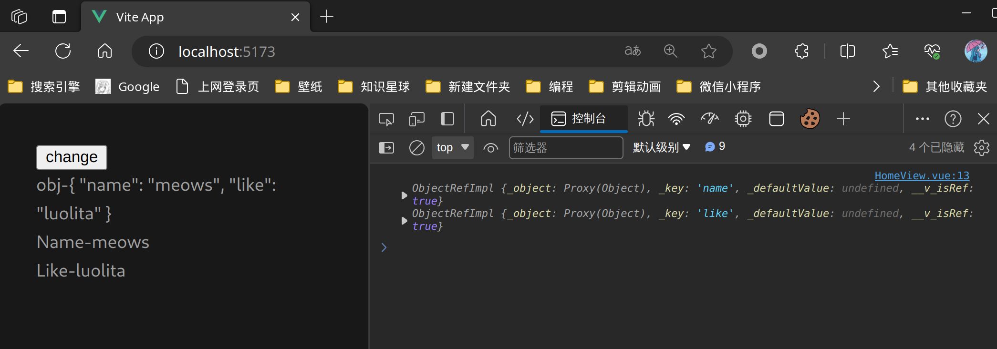The image size is (997, 349).
Task: Click the 筛选器 filter input field
Action: [x=565, y=148]
